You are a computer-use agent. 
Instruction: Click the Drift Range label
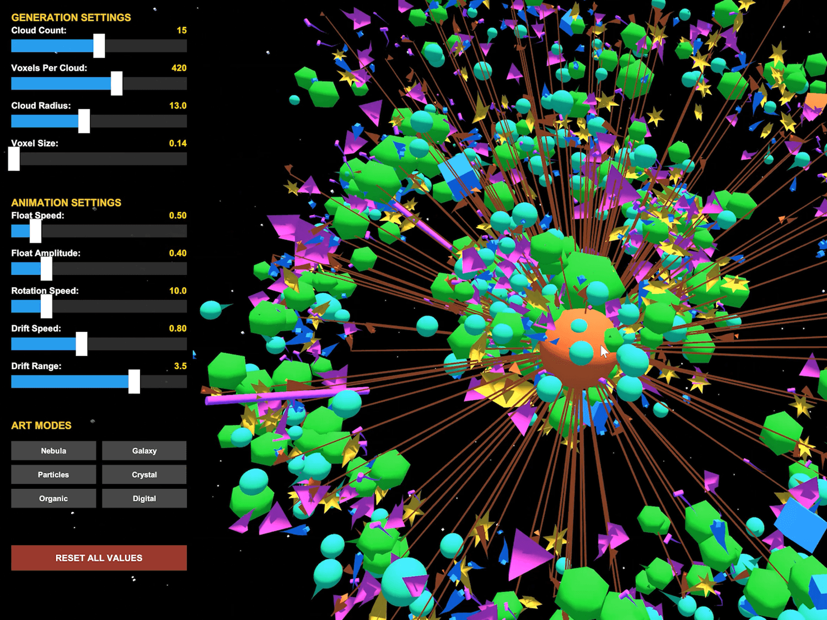[36, 366]
